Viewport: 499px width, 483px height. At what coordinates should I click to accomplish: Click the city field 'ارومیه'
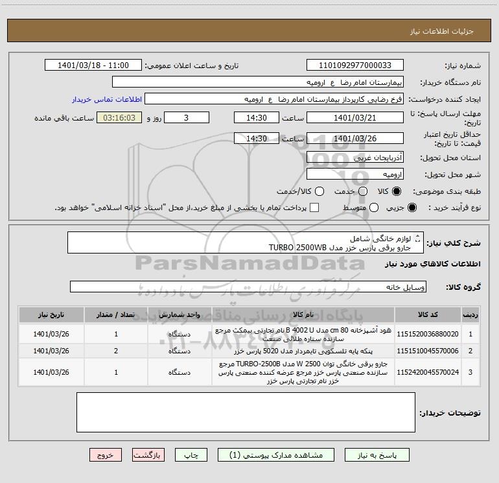click(355, 174)
